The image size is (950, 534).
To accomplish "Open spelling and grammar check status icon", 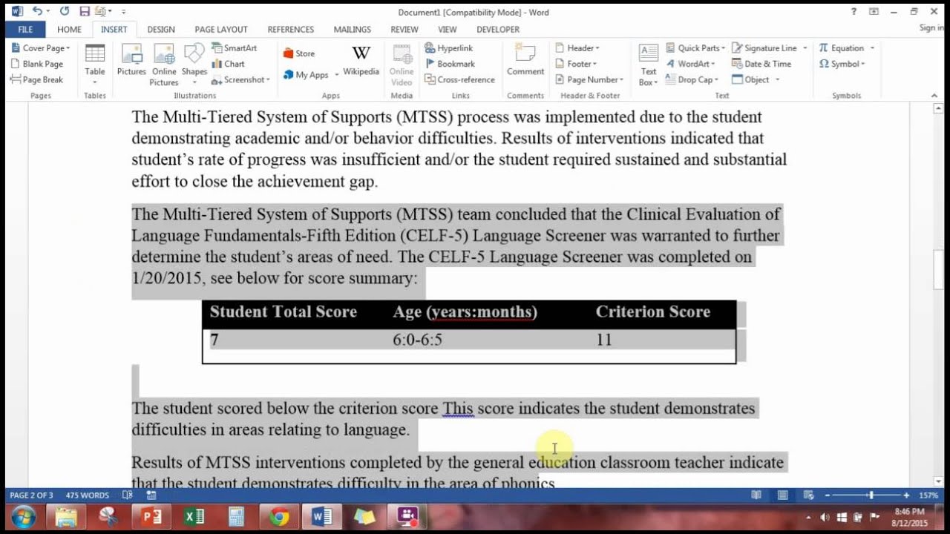I will click(x=127, y=495).
